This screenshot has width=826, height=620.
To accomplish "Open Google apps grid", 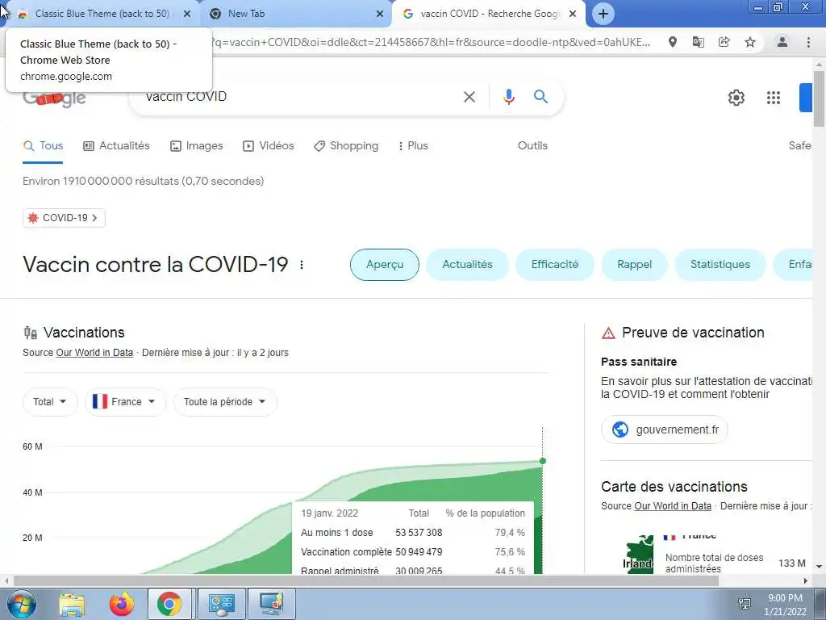I will click(x=774, y=98).
